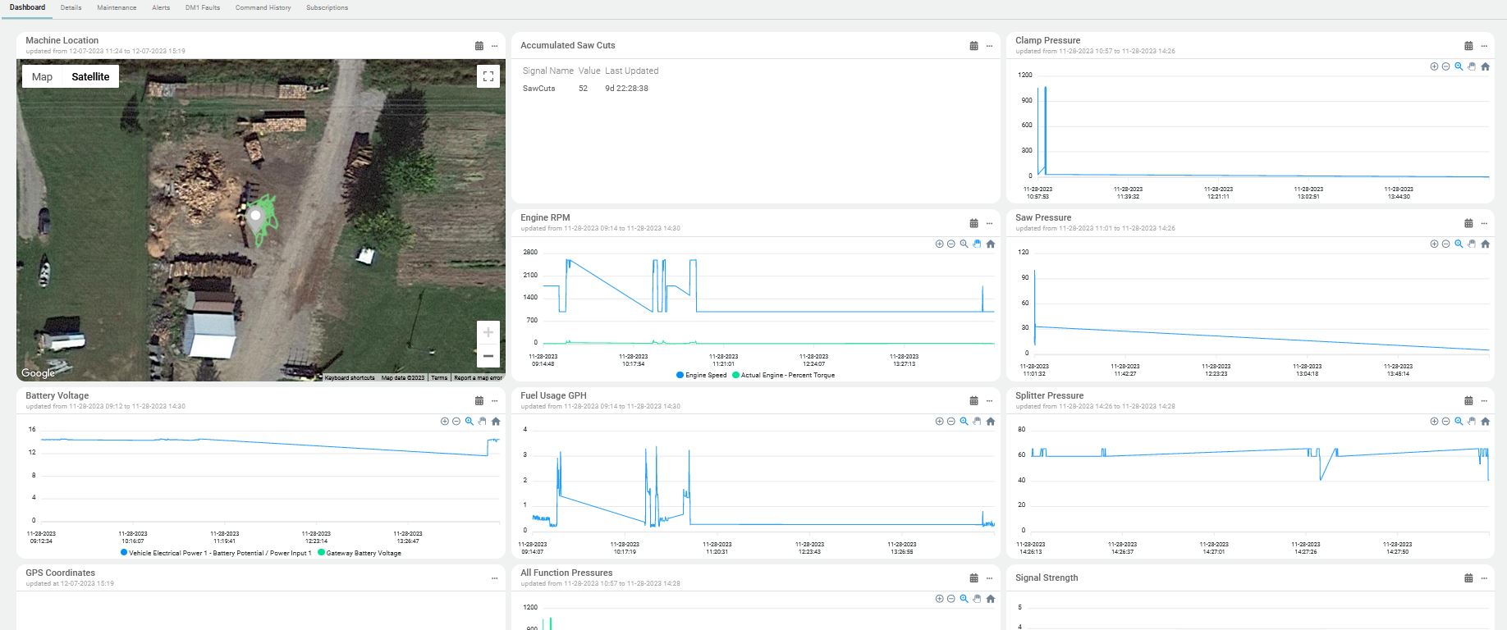Open the DM1 Faults tab
Image resolution: width=1507 pixels, height=630 pixels.
click(x=203, y=7)
